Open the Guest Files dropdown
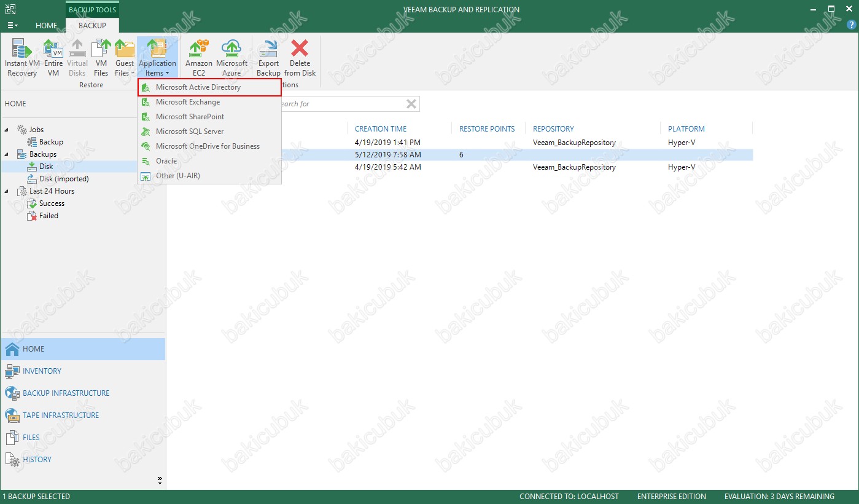Viewport: 859px width, 504px height. (x=125, y=58)
